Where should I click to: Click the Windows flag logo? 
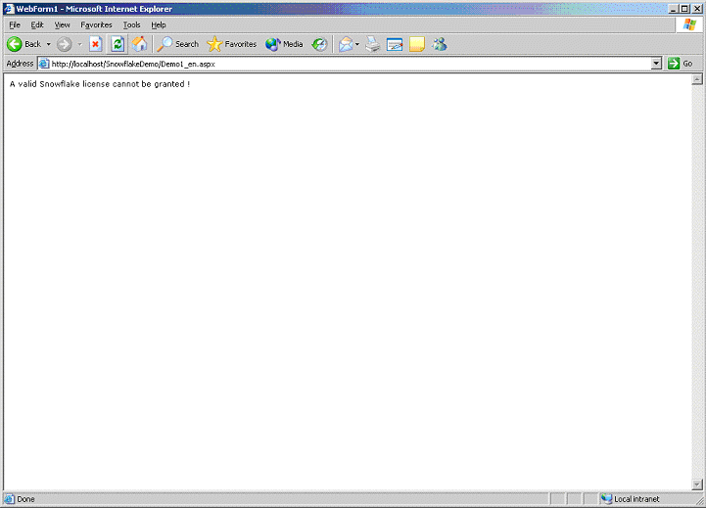pyautogui.click(x=689, y=24)
